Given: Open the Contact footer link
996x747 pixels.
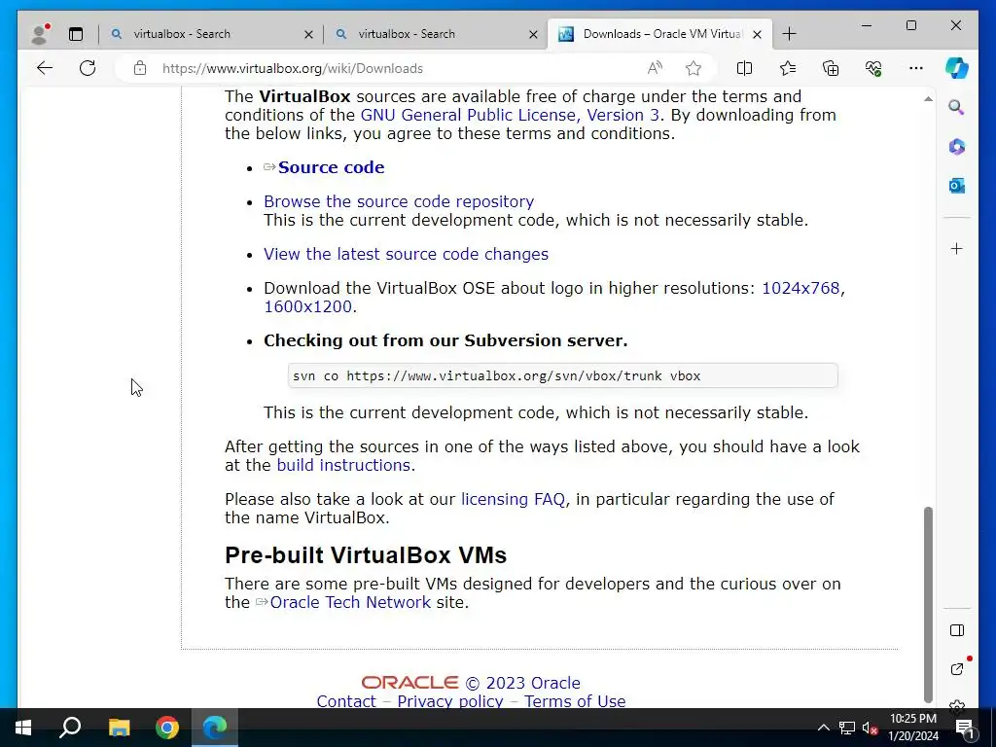Looking at the screenshot, I should pyautogui.click(x=346, y=701).
